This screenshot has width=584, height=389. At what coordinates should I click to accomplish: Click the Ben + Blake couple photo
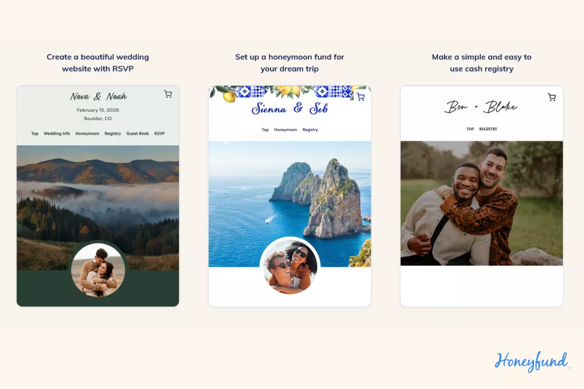(481, 203)
